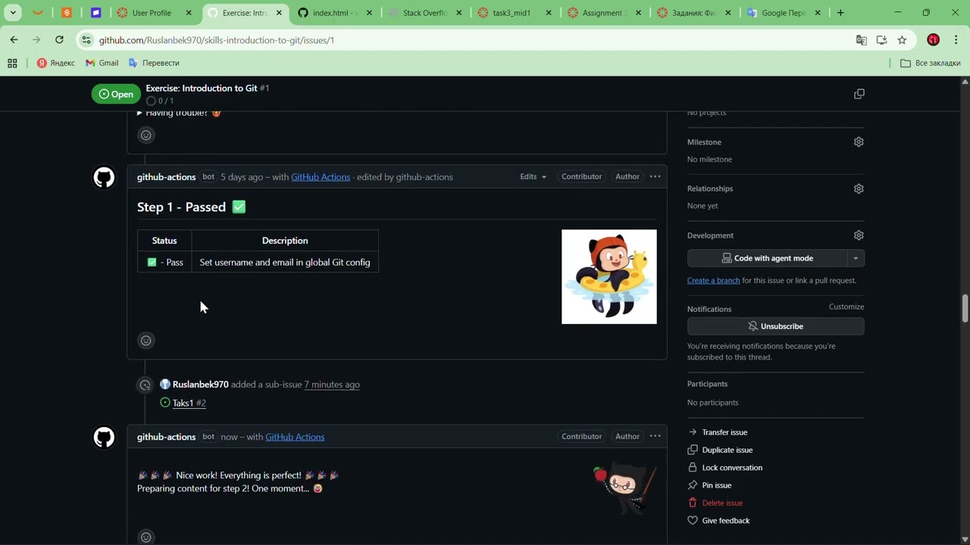This screenshot has height=545, width=970.
Task: Expand Code with agent mode dropdown arrow
Action: pyautogui.click(x=856, y=258)
